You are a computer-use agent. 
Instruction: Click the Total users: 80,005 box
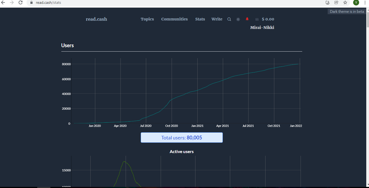click(x=182, y=138)
